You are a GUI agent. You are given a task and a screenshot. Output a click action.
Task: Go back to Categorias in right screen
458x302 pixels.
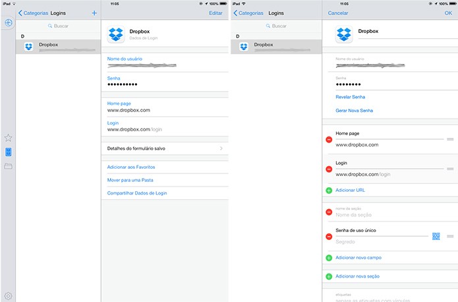tap(248, 13)
